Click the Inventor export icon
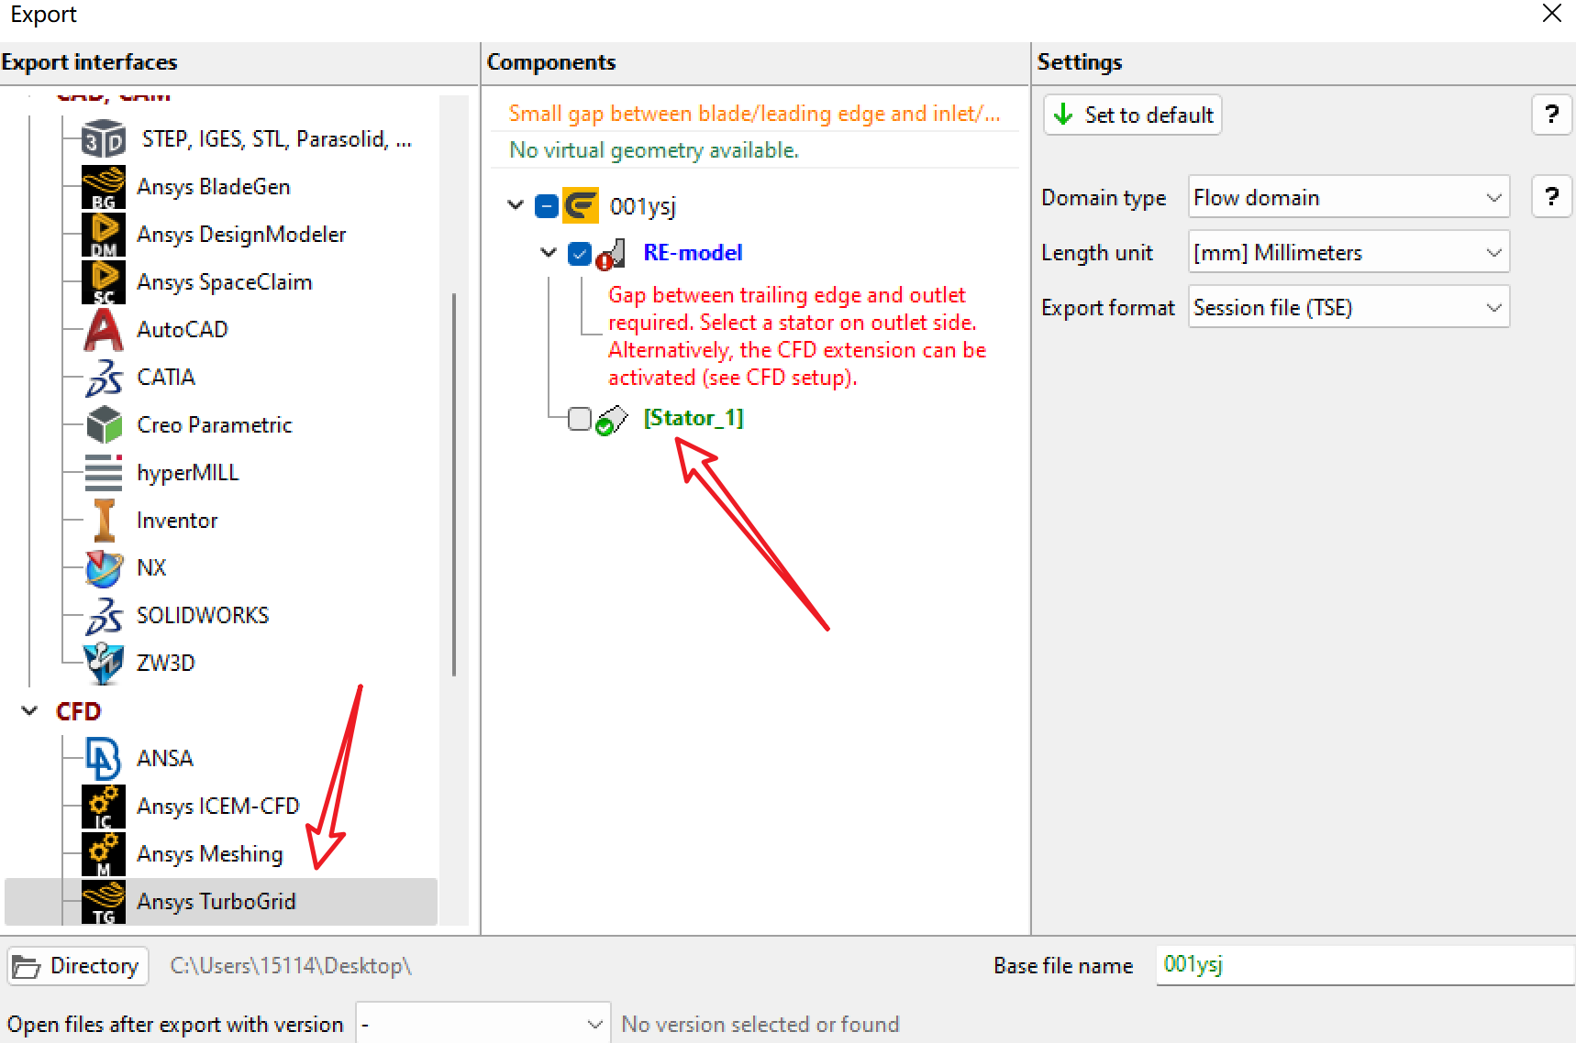Image resolution: width=1576 pixels, height=1043 pixels. tap(104, 521)
